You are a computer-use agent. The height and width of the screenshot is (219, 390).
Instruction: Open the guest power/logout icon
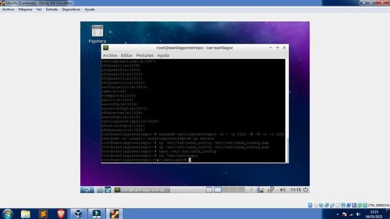(x=306, y=190)
